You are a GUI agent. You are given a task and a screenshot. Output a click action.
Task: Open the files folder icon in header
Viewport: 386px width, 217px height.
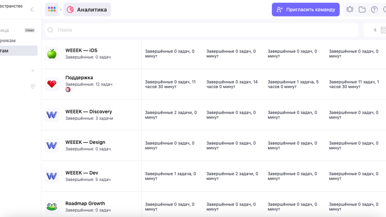(x=362, y=10)
